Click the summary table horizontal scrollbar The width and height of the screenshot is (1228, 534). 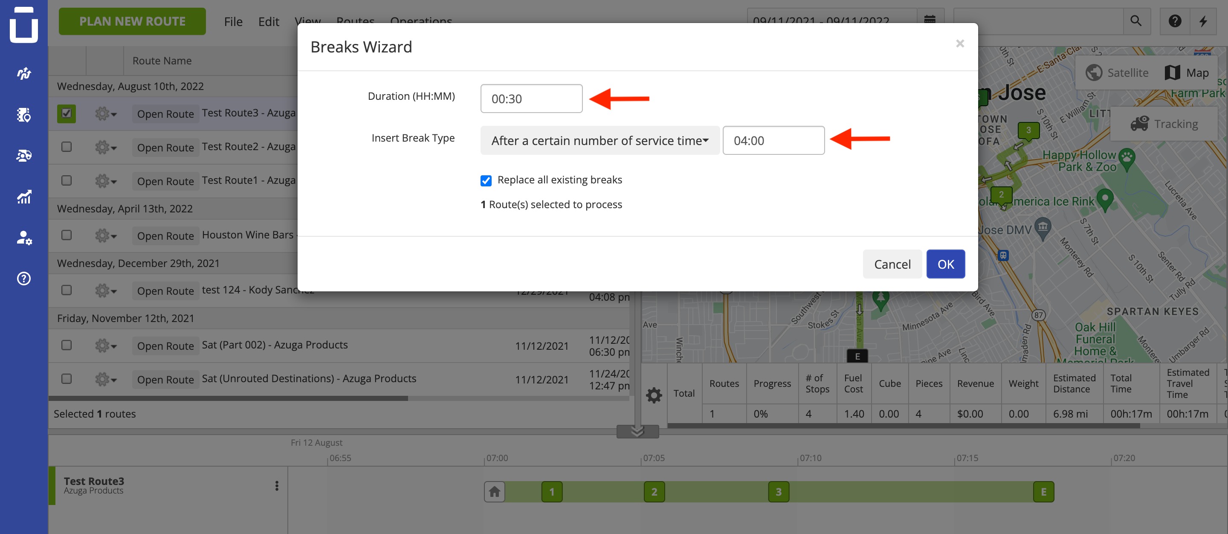(x=904, y=426)
